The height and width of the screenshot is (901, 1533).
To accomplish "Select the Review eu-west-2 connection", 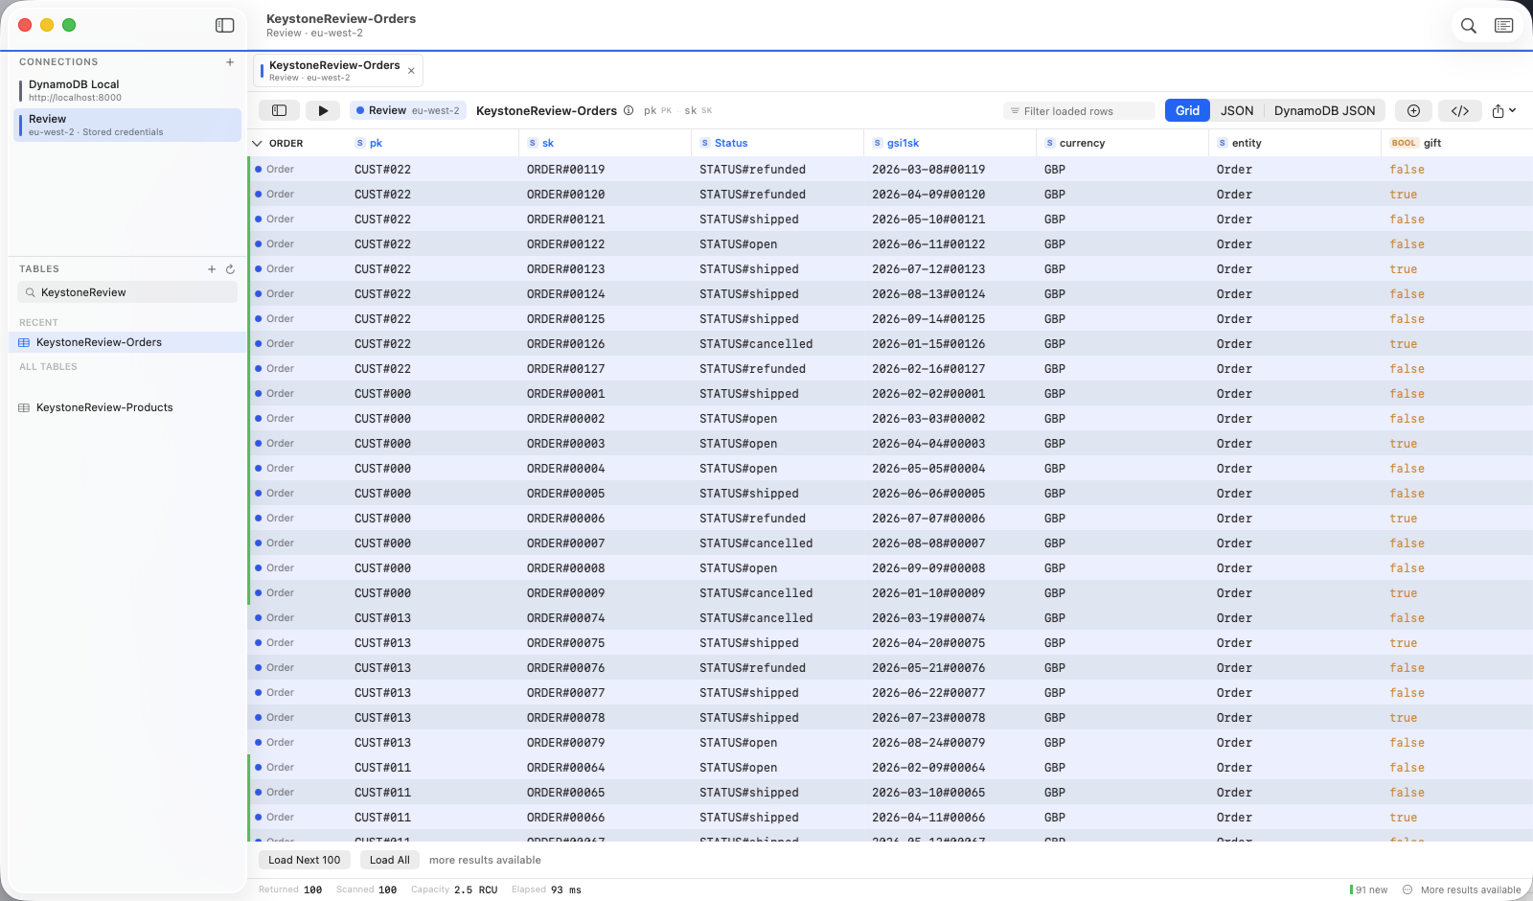I will pos(127,126).
